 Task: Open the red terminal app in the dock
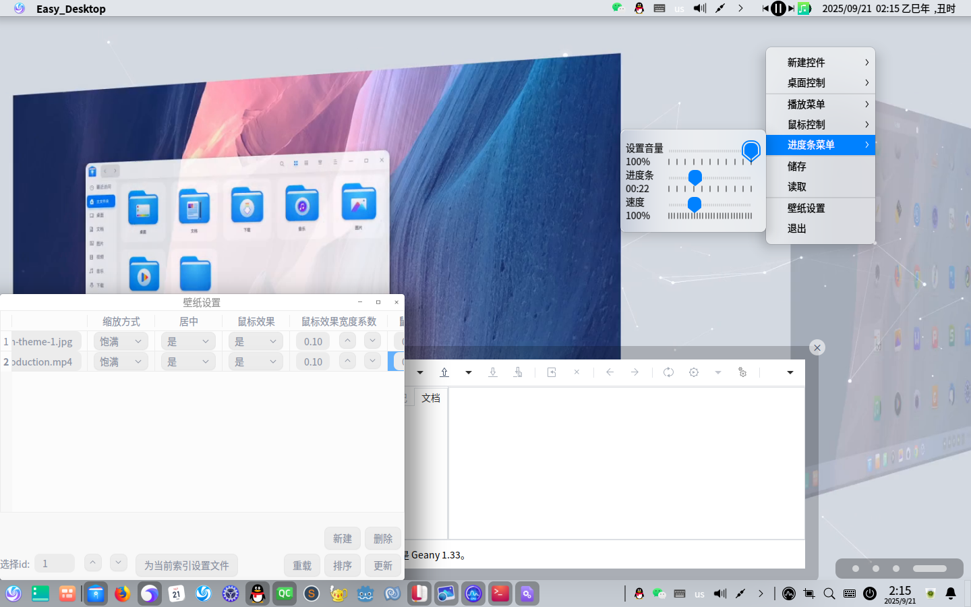tap(500, 594)
